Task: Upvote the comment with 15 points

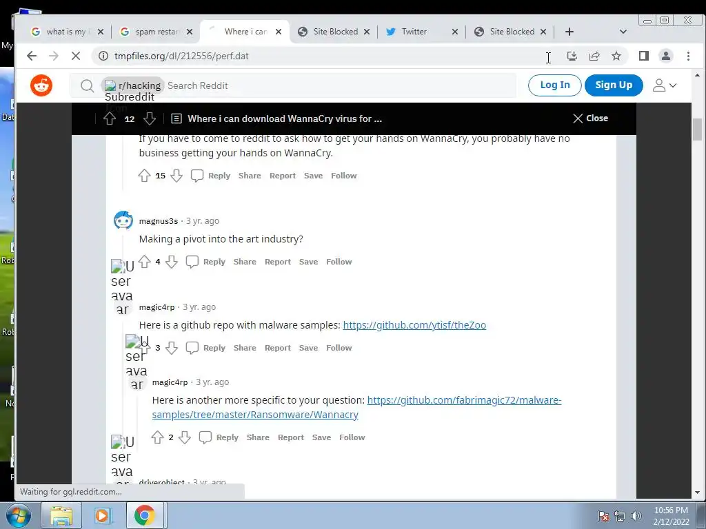Action: (144, 176)
